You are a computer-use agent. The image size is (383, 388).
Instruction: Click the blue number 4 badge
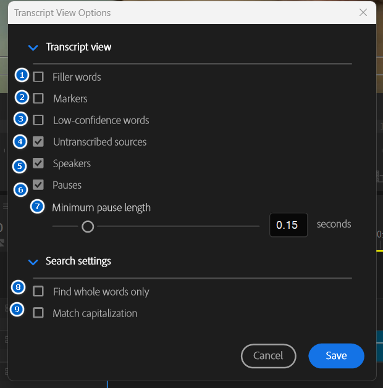21,142
